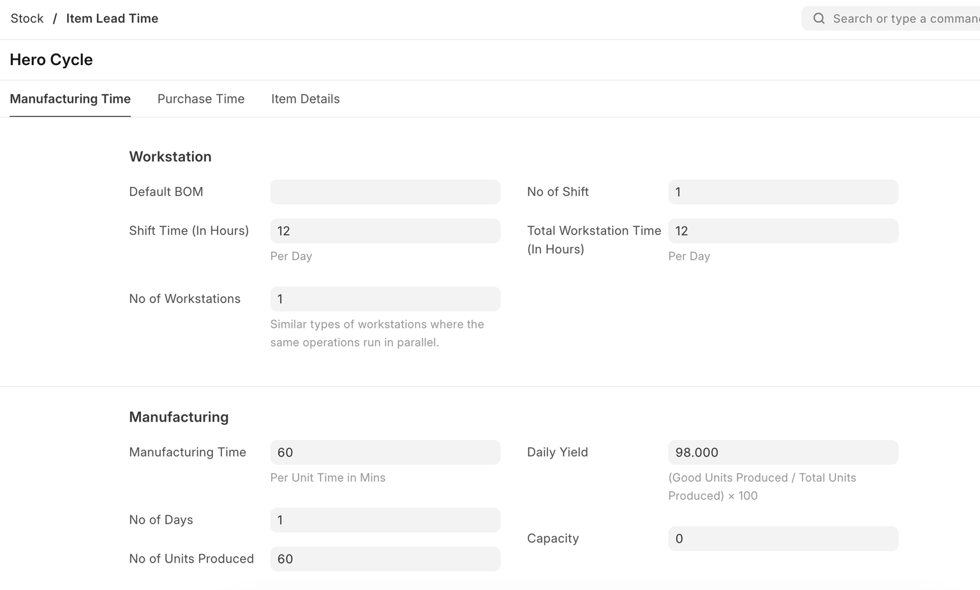This screenshot has height=590, width=980.
Task: Click the Manufacturing section heading
Action: (x=179, y=417)
